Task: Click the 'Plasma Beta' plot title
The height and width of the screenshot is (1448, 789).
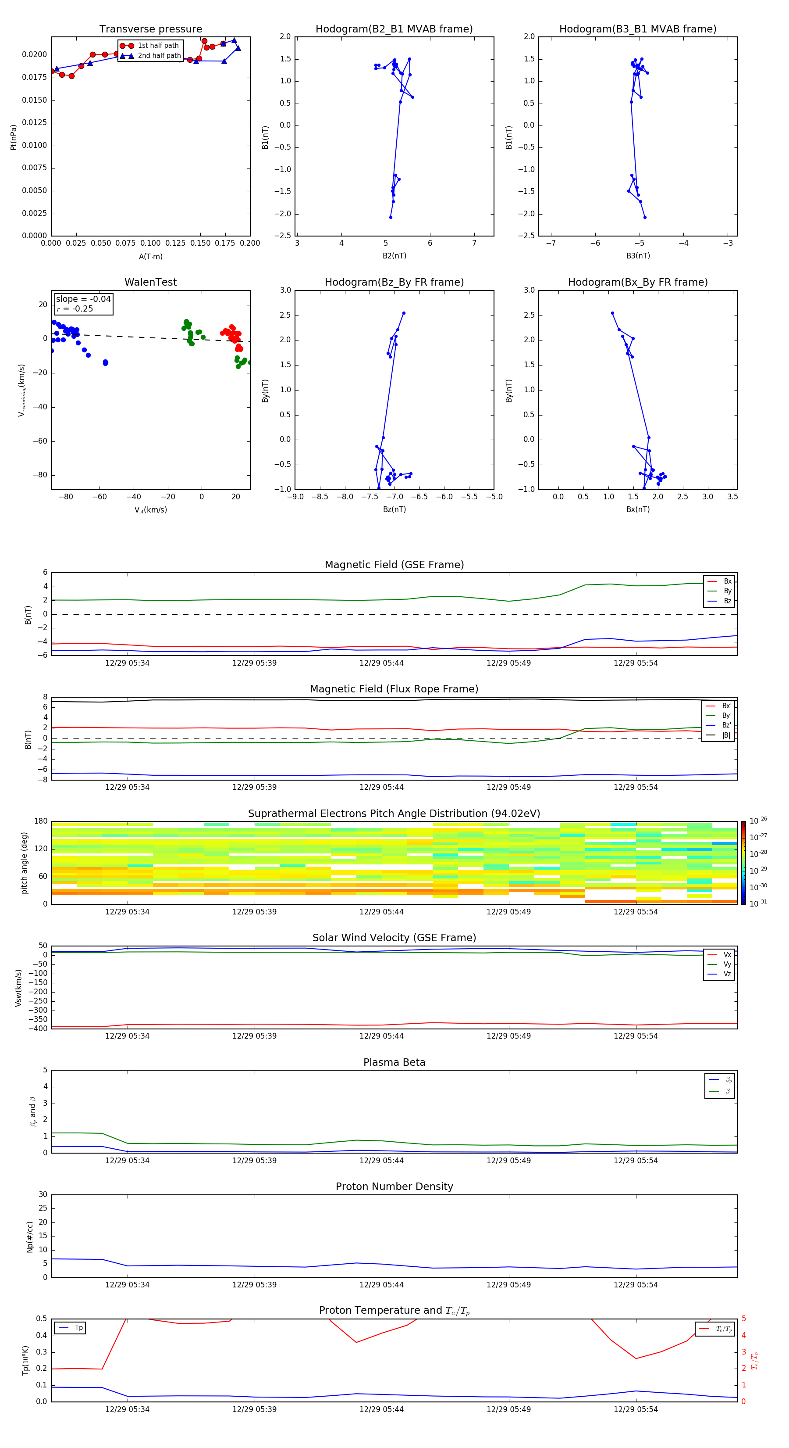Action: tap(394, 1063)
